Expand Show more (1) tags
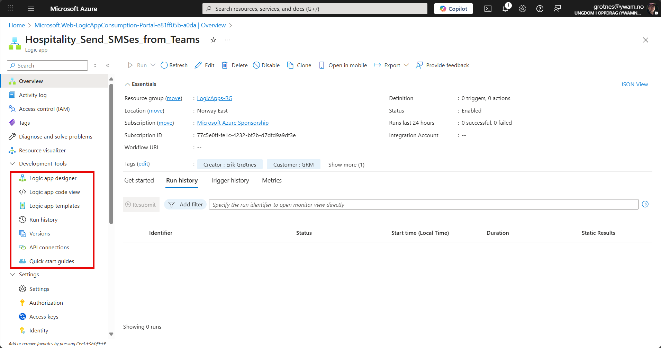The image size is (661, 348). [x=346, y=164]
